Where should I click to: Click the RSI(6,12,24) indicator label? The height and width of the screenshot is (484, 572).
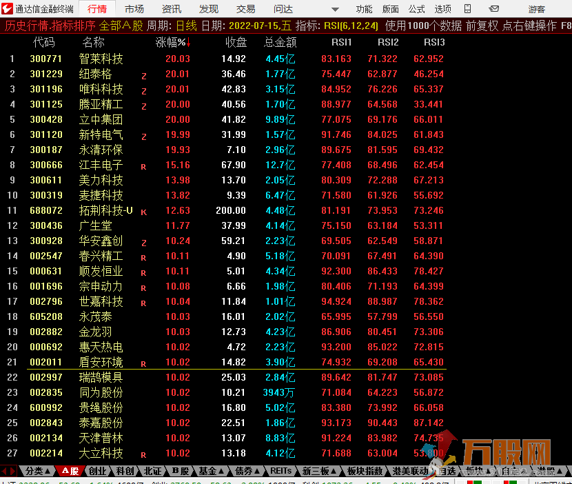click(x=351, y=26)
